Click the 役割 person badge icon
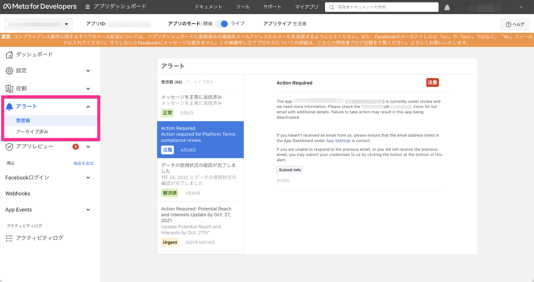 coord(9,88)
